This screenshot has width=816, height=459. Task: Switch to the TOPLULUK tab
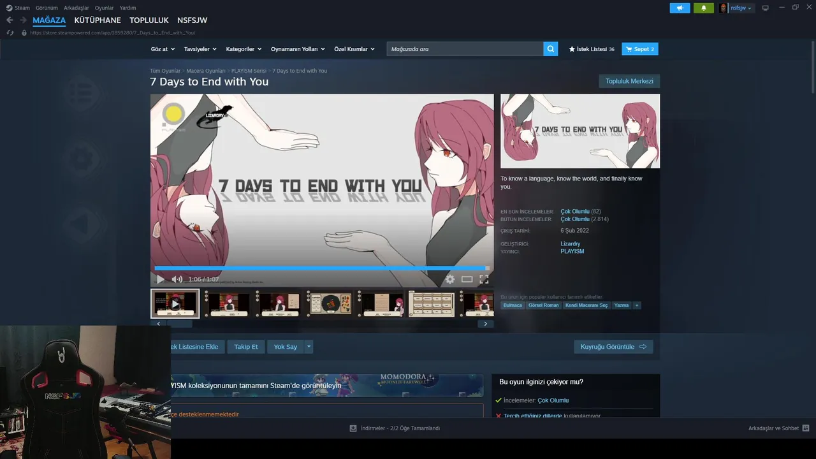point(149,20)
